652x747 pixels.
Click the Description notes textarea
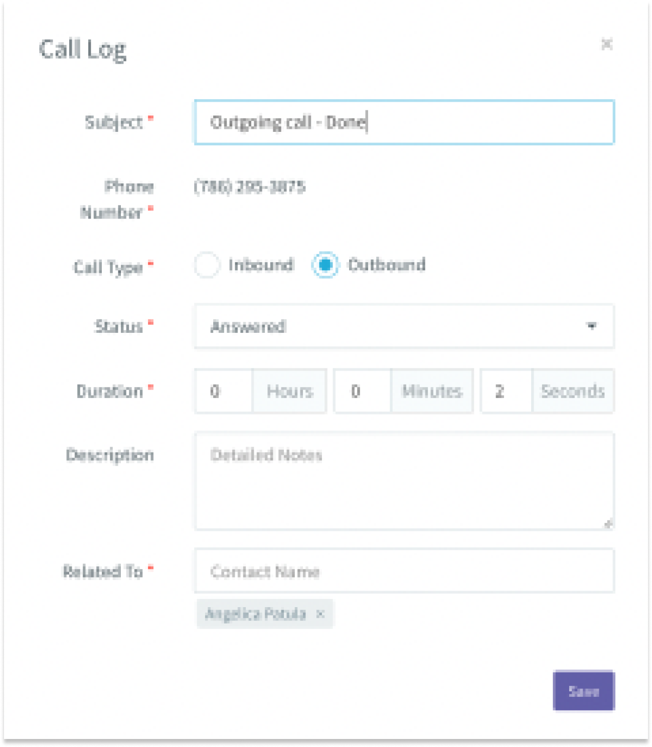point(404,481)
